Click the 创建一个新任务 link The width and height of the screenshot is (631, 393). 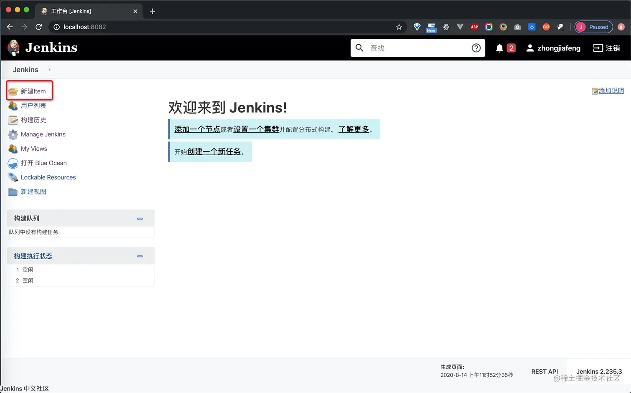pyautogui.click(x=214, y=152)
